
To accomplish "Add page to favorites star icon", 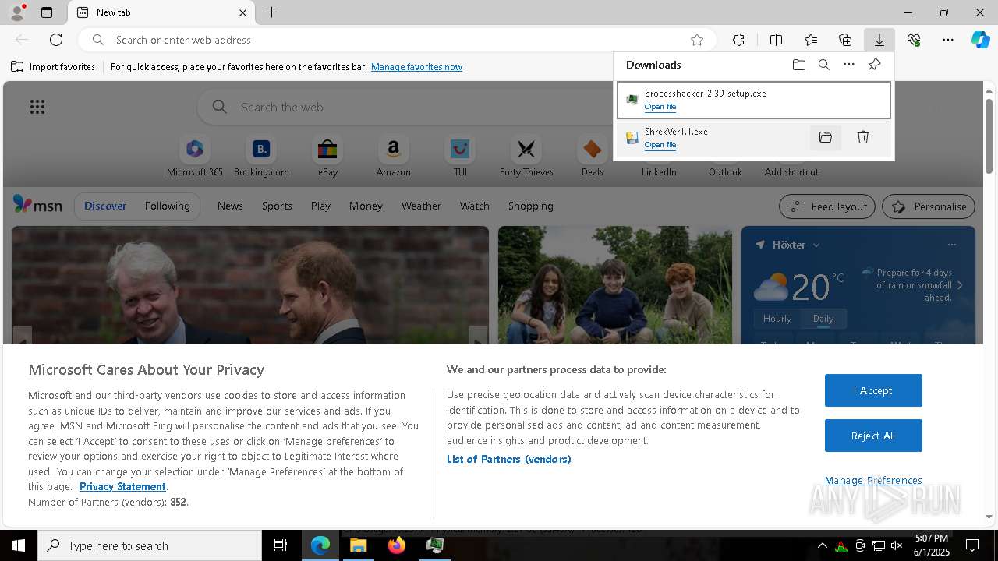I will coord(696,40).
